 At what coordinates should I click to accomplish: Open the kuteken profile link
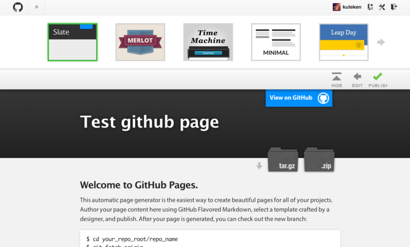[x=352, y=7]
